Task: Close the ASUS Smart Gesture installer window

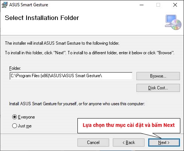Action: click(175, 5)
